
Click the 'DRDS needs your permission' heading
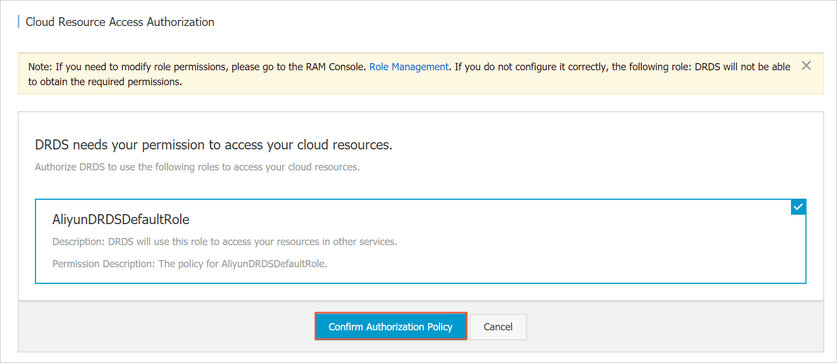point(213,145)
